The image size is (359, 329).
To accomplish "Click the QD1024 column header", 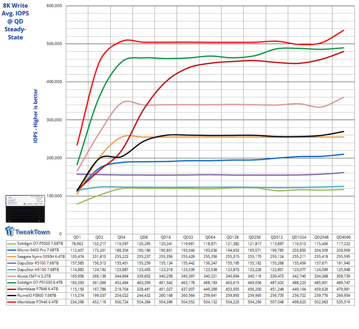I will click(299, 237).
